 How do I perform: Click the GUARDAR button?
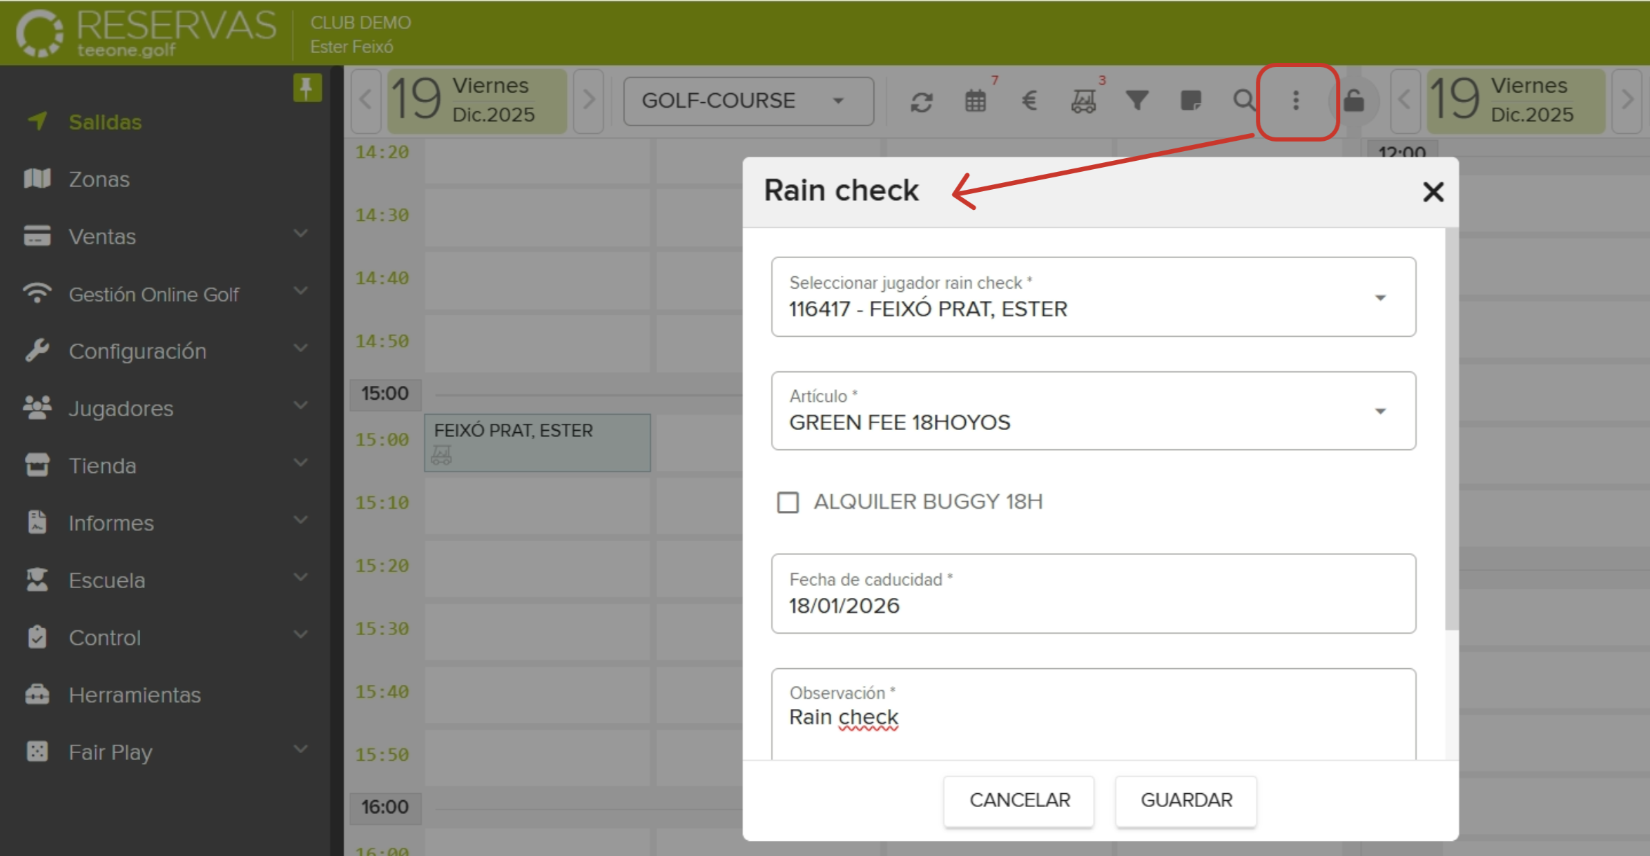pyautogui.click(x=1186, y=800)
